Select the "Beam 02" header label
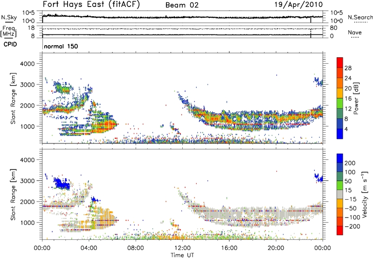The height and width of the screenshot is (258, 373). [182, 5]
